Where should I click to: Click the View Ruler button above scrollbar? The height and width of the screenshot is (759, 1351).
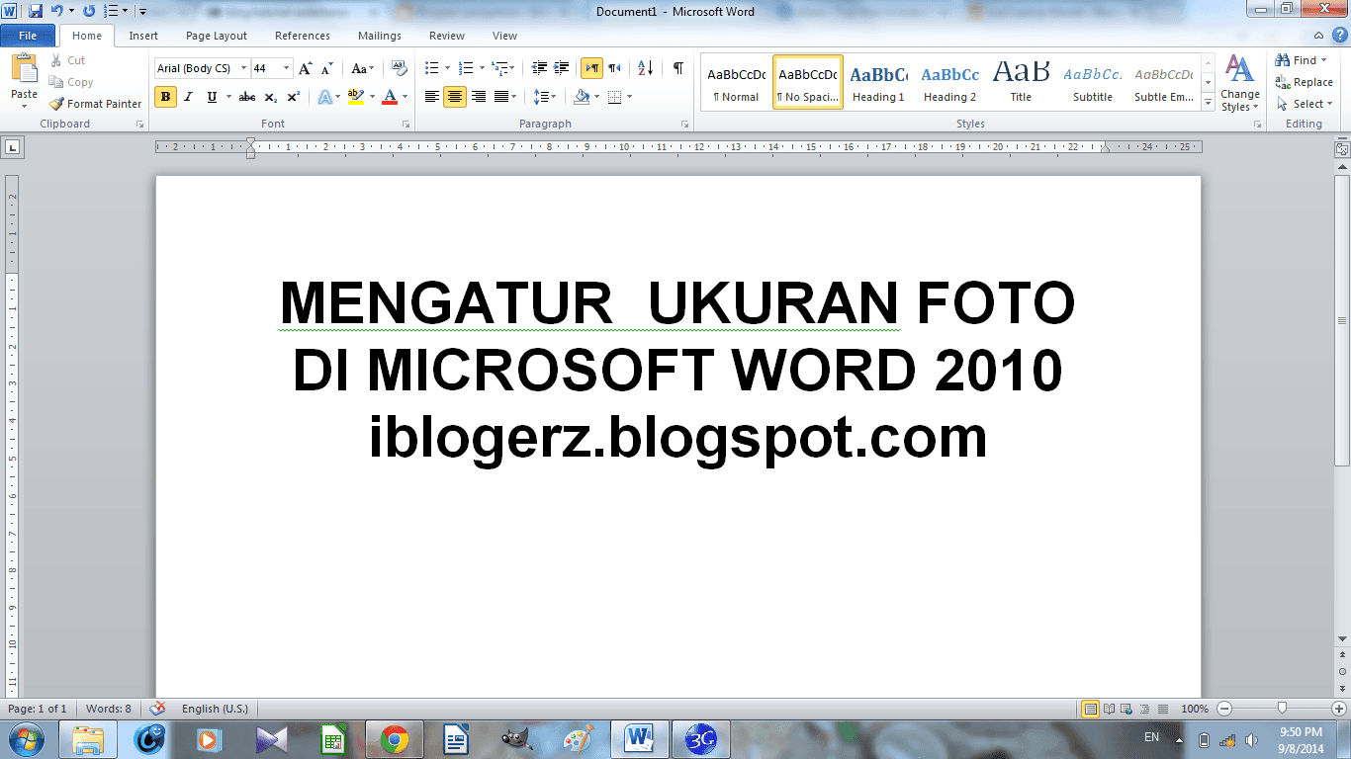click(1342, 149)
